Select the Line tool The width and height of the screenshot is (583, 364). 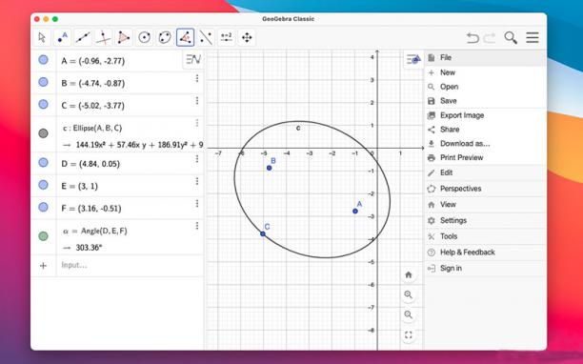click(x=83, y=37)
